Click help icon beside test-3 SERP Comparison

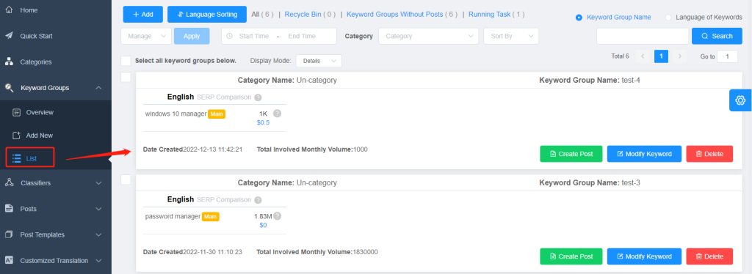click(258, 200)
